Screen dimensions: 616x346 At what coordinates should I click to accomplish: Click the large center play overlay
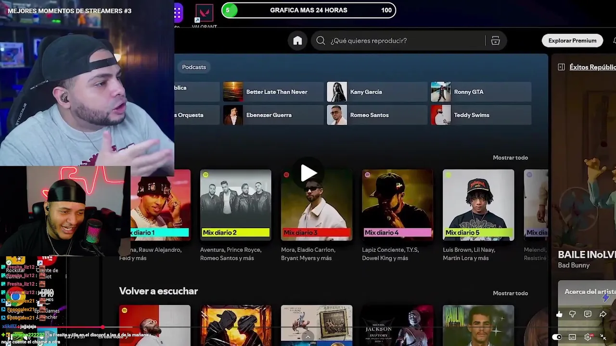308,173
